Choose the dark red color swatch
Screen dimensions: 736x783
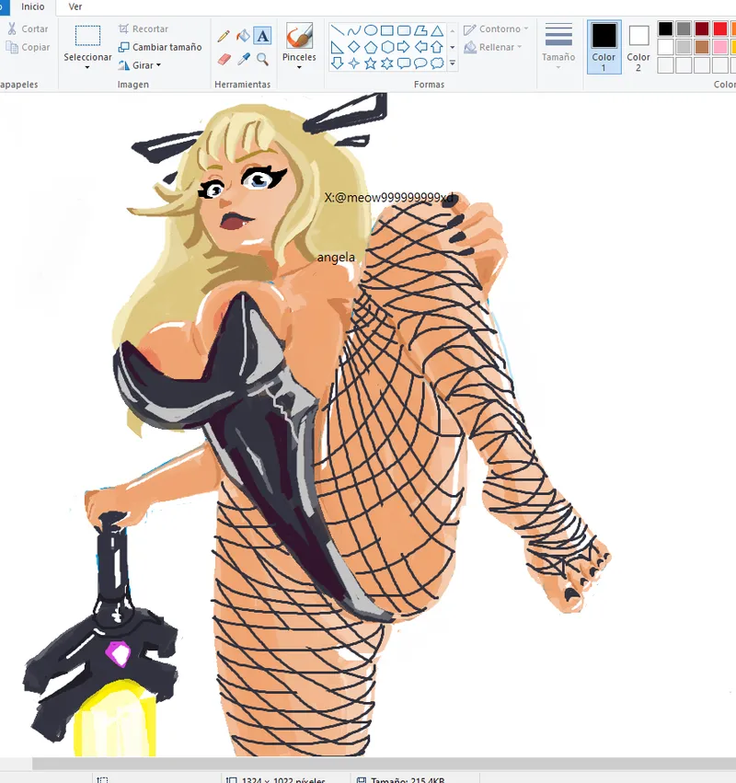point(702,29)
